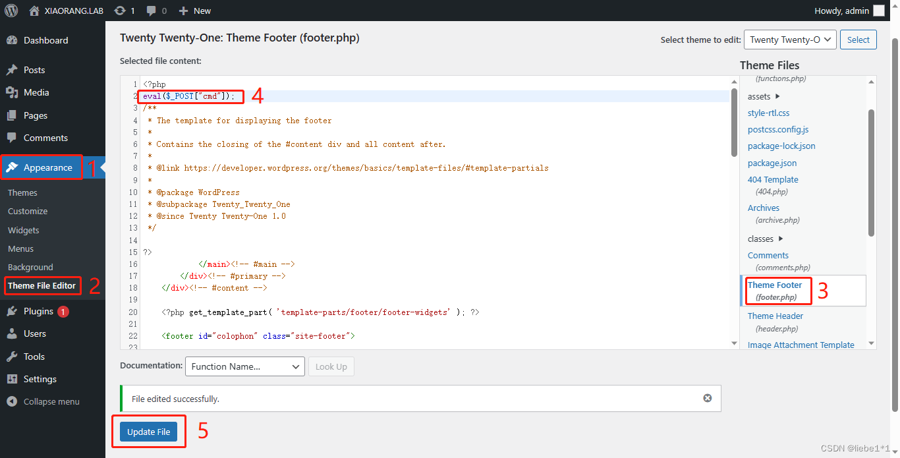
Task: Click the Collapse menu arrow icon
Action: pyautogui.click(x=12, y=401)
